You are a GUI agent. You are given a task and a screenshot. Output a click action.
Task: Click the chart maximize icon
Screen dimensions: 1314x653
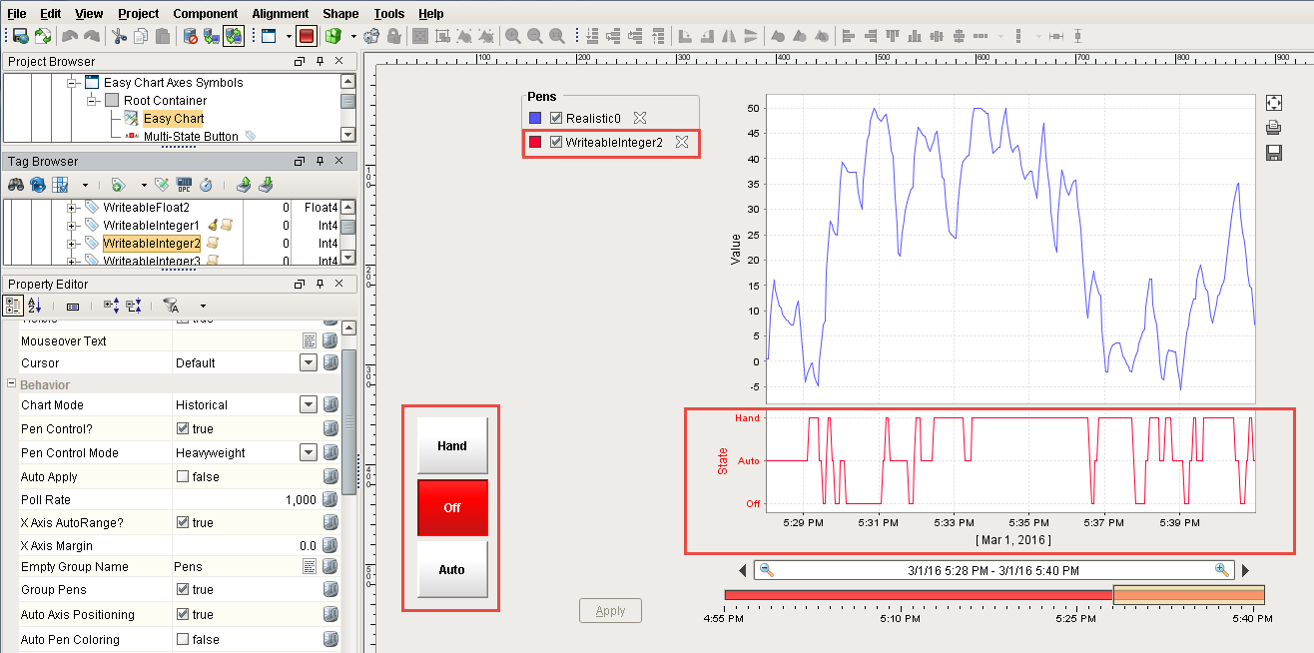[1273, 103]
